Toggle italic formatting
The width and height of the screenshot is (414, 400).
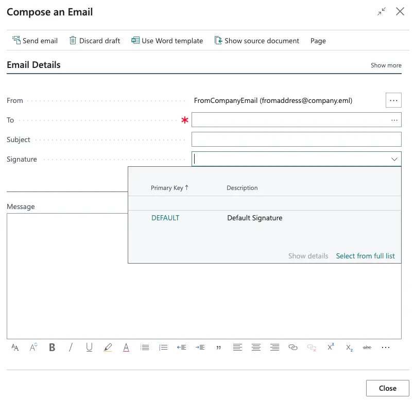pos(71,347)
